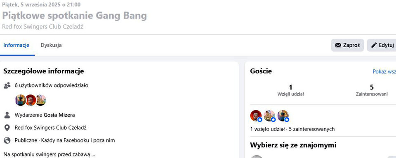The image size is (396, 158).
Task: Click the globe icon beside Publiczne
Action: point(7,140)
